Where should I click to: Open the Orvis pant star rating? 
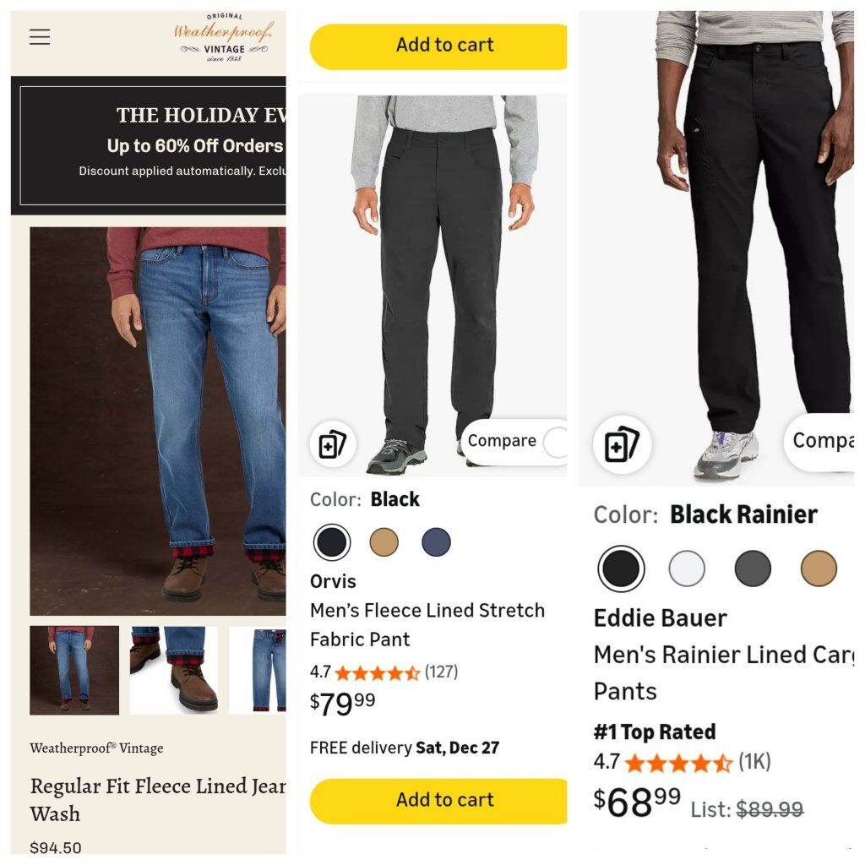(x=377, y=672)
